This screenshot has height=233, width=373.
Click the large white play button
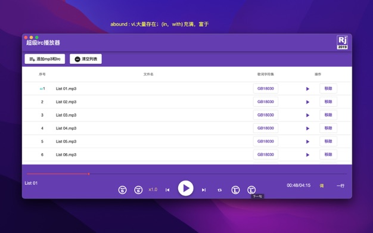185,188
